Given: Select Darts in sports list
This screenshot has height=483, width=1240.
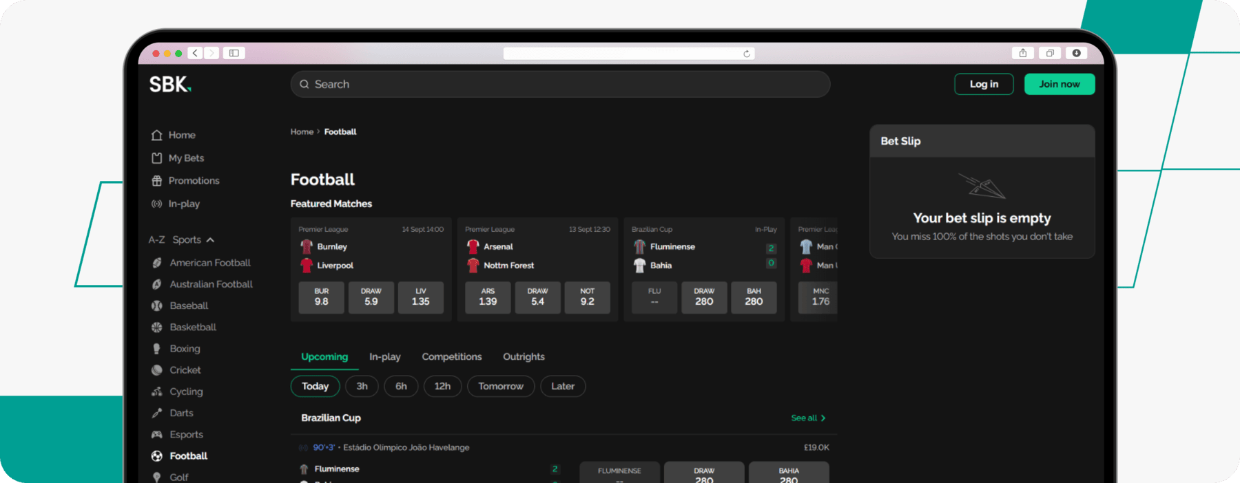Looking at the screenshot, I should pyautogui.click(x=172, y=413).
